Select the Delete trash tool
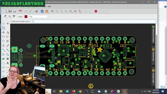This screenshot has width=167, height=94. 3,45
